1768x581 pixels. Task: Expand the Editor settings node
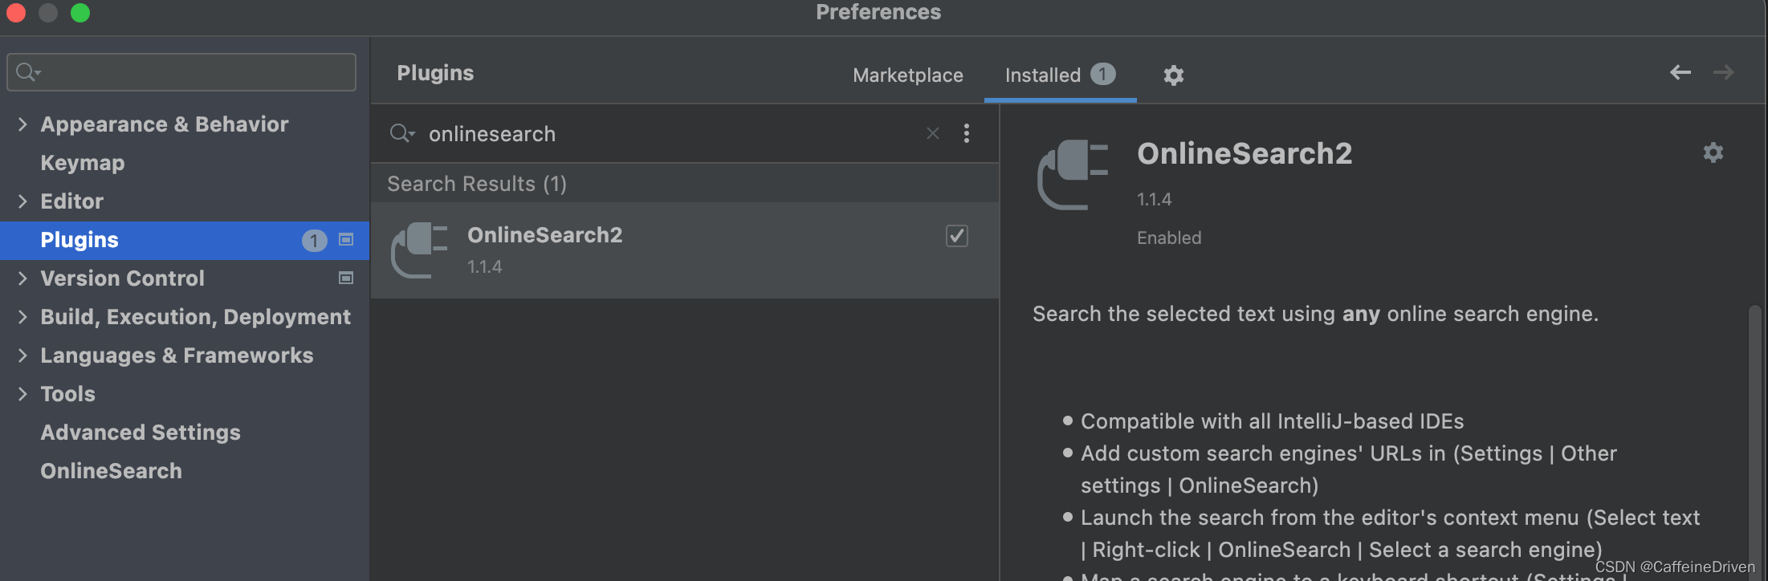(x=22, y=201)
